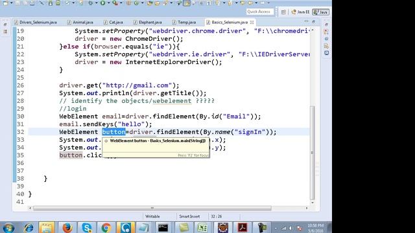Click the Open Type toolbar icon
Screen dimensions: 415x233
(x=150, y=3)
